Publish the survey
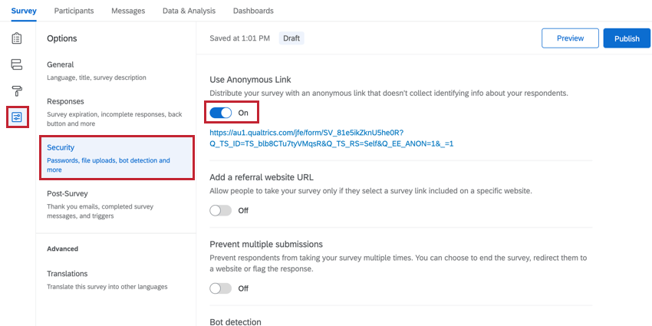Image resolution: width=652 pixels, height=326 pixels. 627,38
